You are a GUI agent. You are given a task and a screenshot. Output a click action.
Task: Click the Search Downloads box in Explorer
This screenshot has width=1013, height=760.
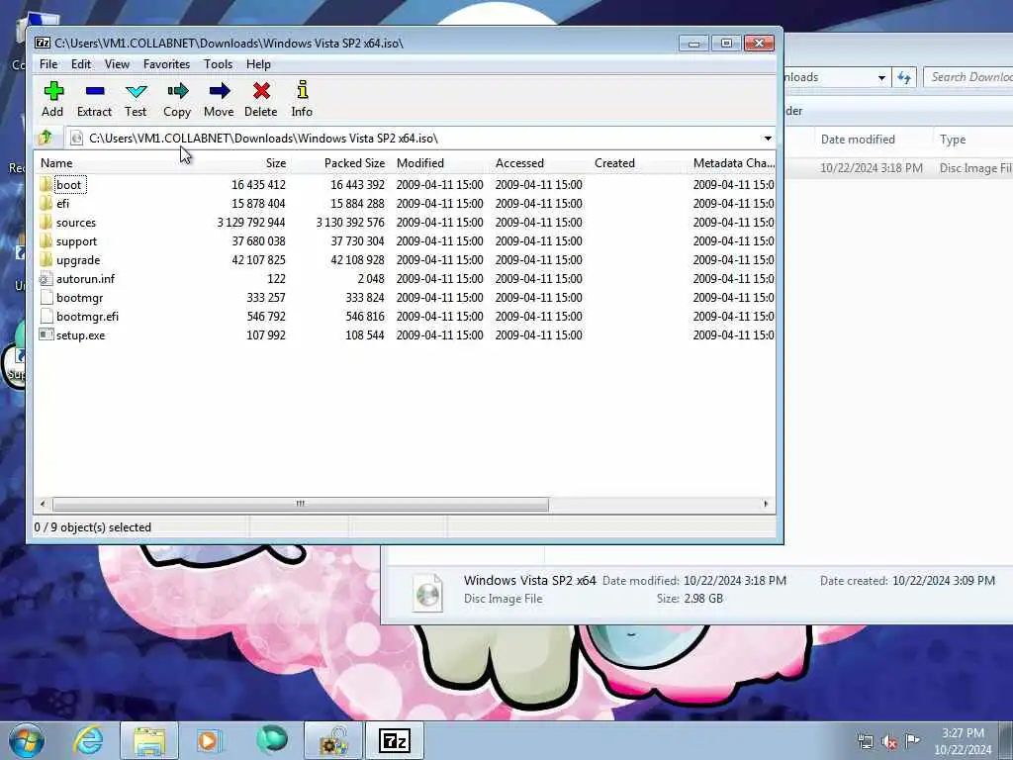tap(968, 77)
